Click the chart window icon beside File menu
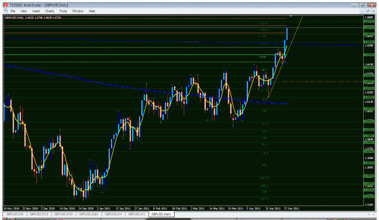The width and height of the screenshot is (379, 220). (x=6, y=11)
